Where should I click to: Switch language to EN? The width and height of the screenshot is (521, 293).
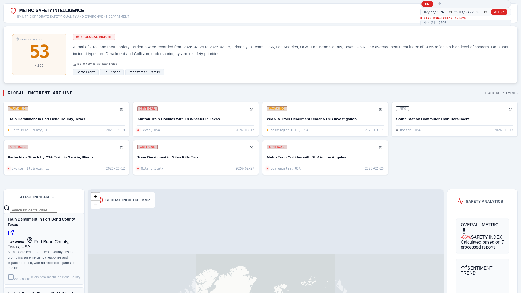tap(427, 4)
